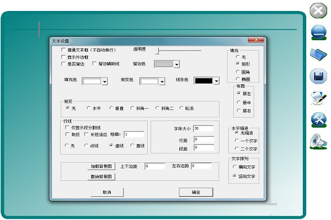331x220 pixels.
Task: Toggle the 是否描边 checkbox
Action: pyautogui.click(x=63, y=64)
